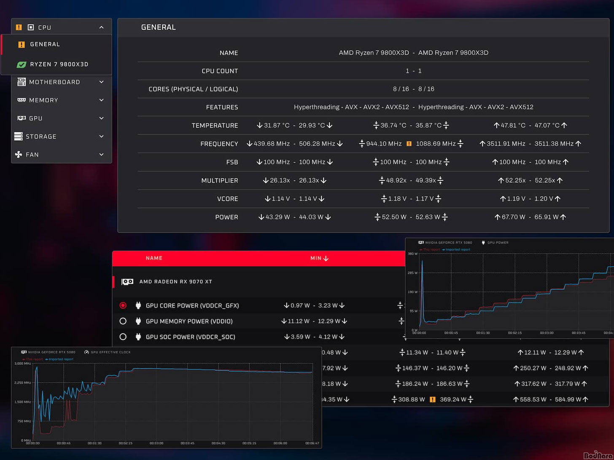This screenshot has height=460, width=614.
Task: Sort table by MIN column header
Action: click(319, 258)
